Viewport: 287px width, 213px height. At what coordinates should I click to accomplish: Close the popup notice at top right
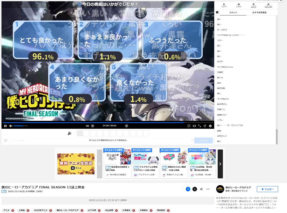pyautogui.click(x=281, y=0)
